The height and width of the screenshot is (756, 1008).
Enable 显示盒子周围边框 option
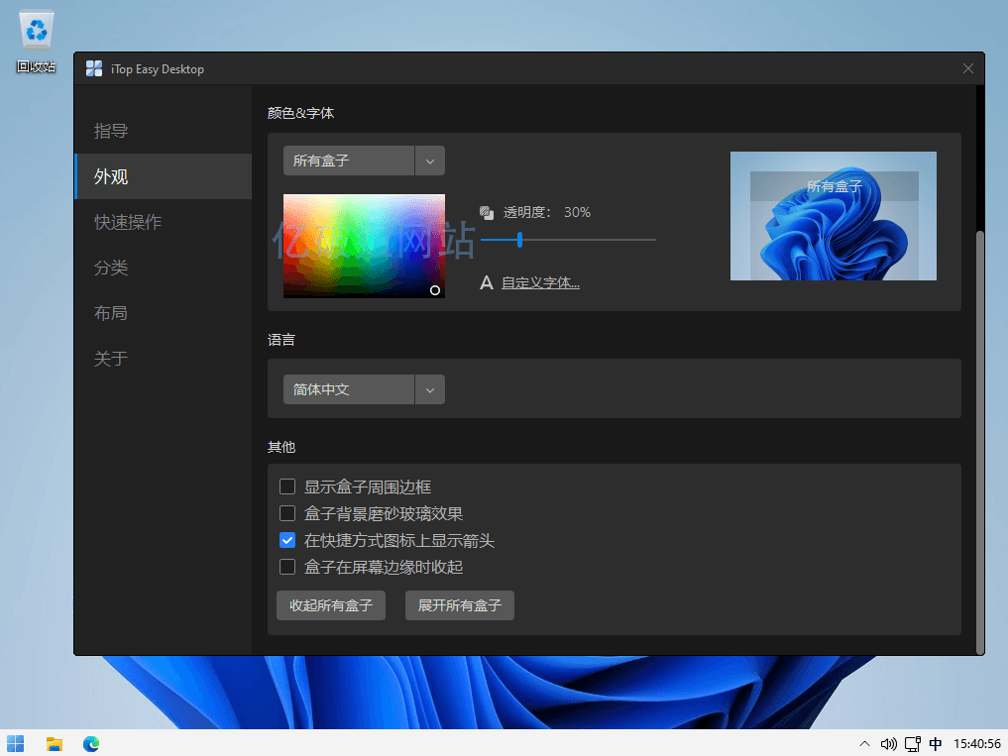pos(287,486)
